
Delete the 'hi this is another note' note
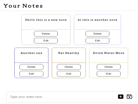[97, 34]
